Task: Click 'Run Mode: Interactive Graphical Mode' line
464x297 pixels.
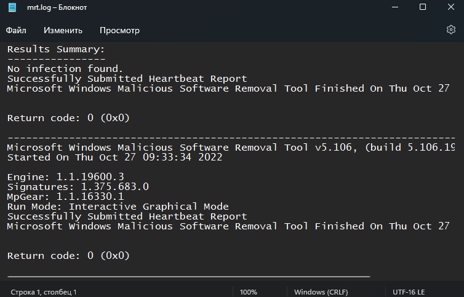Action: pos(118,206)
